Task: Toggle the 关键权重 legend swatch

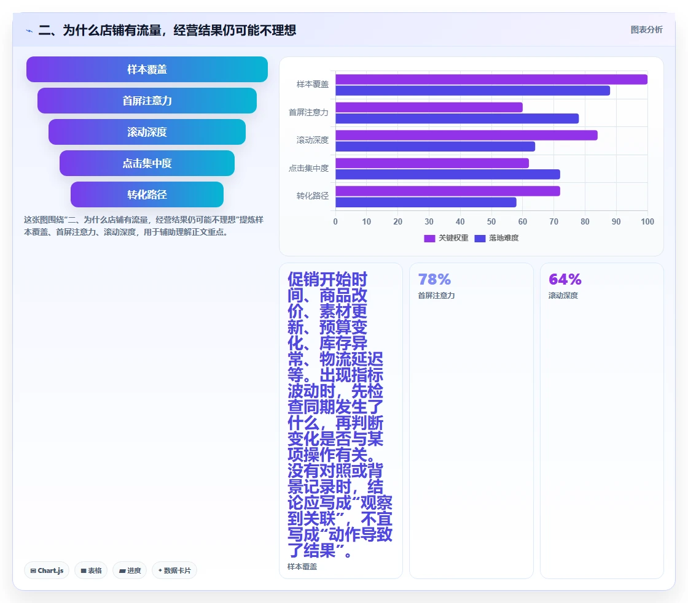Action: [429, 238]
